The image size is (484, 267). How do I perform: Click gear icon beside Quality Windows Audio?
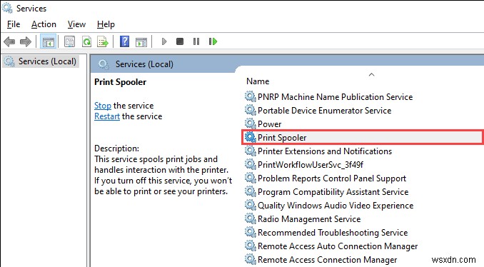tap(251, 206)
